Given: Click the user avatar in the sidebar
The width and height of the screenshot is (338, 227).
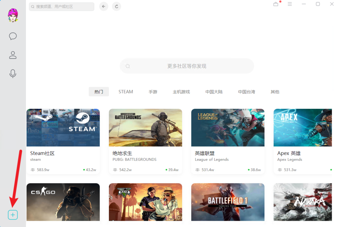Looking at the screenshot, I should (13, 15).
